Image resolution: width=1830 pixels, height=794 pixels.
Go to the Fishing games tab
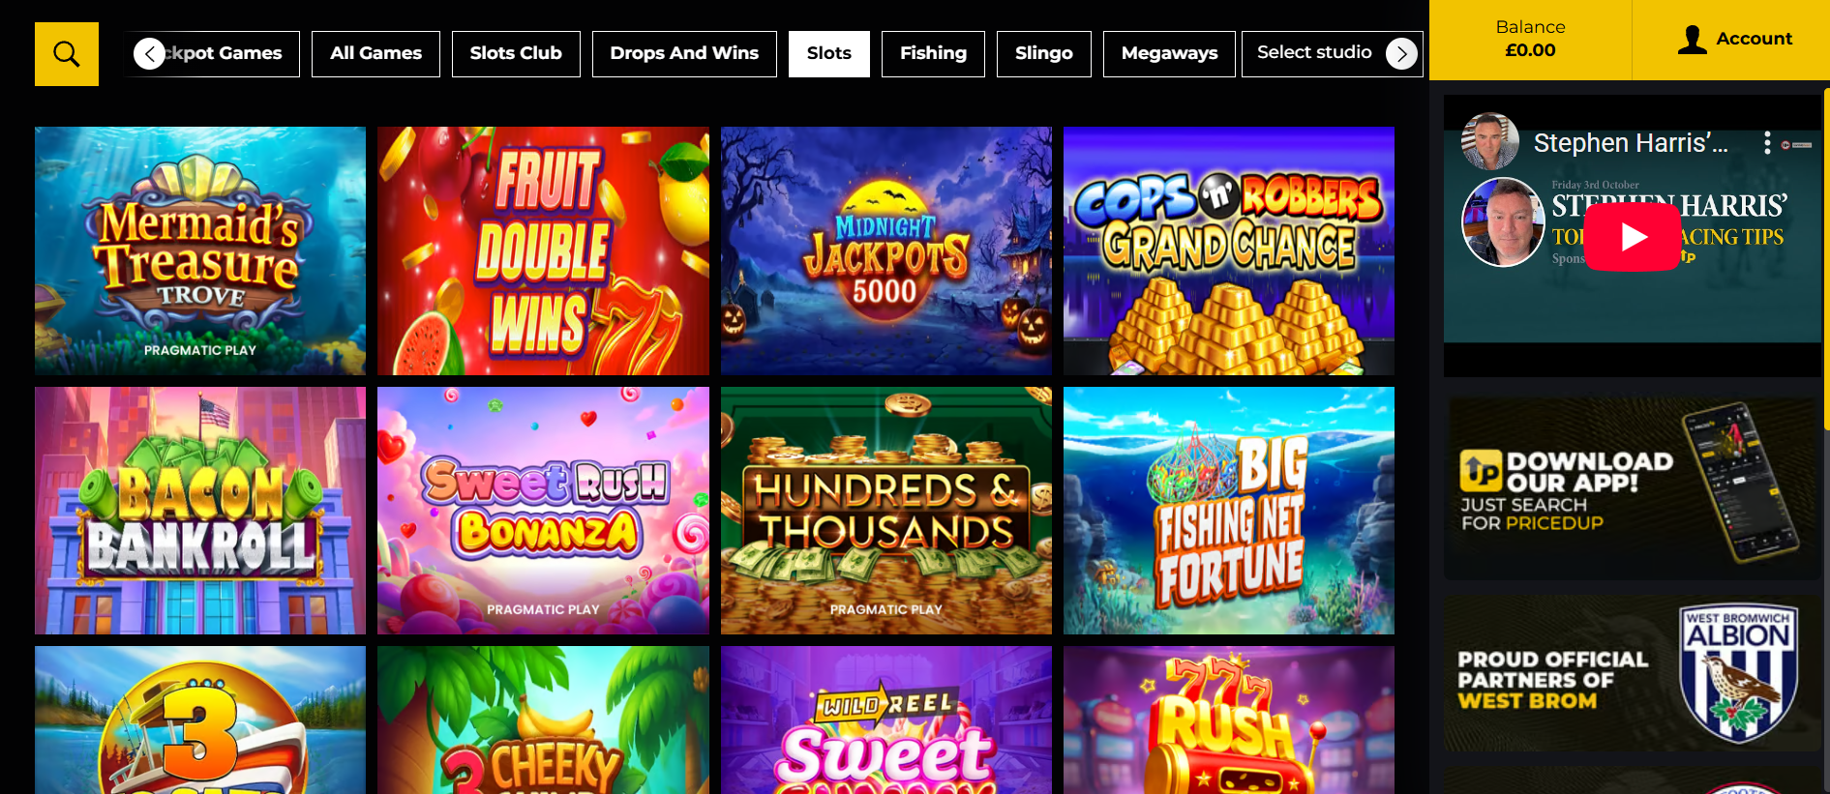[x=933, y=53]
